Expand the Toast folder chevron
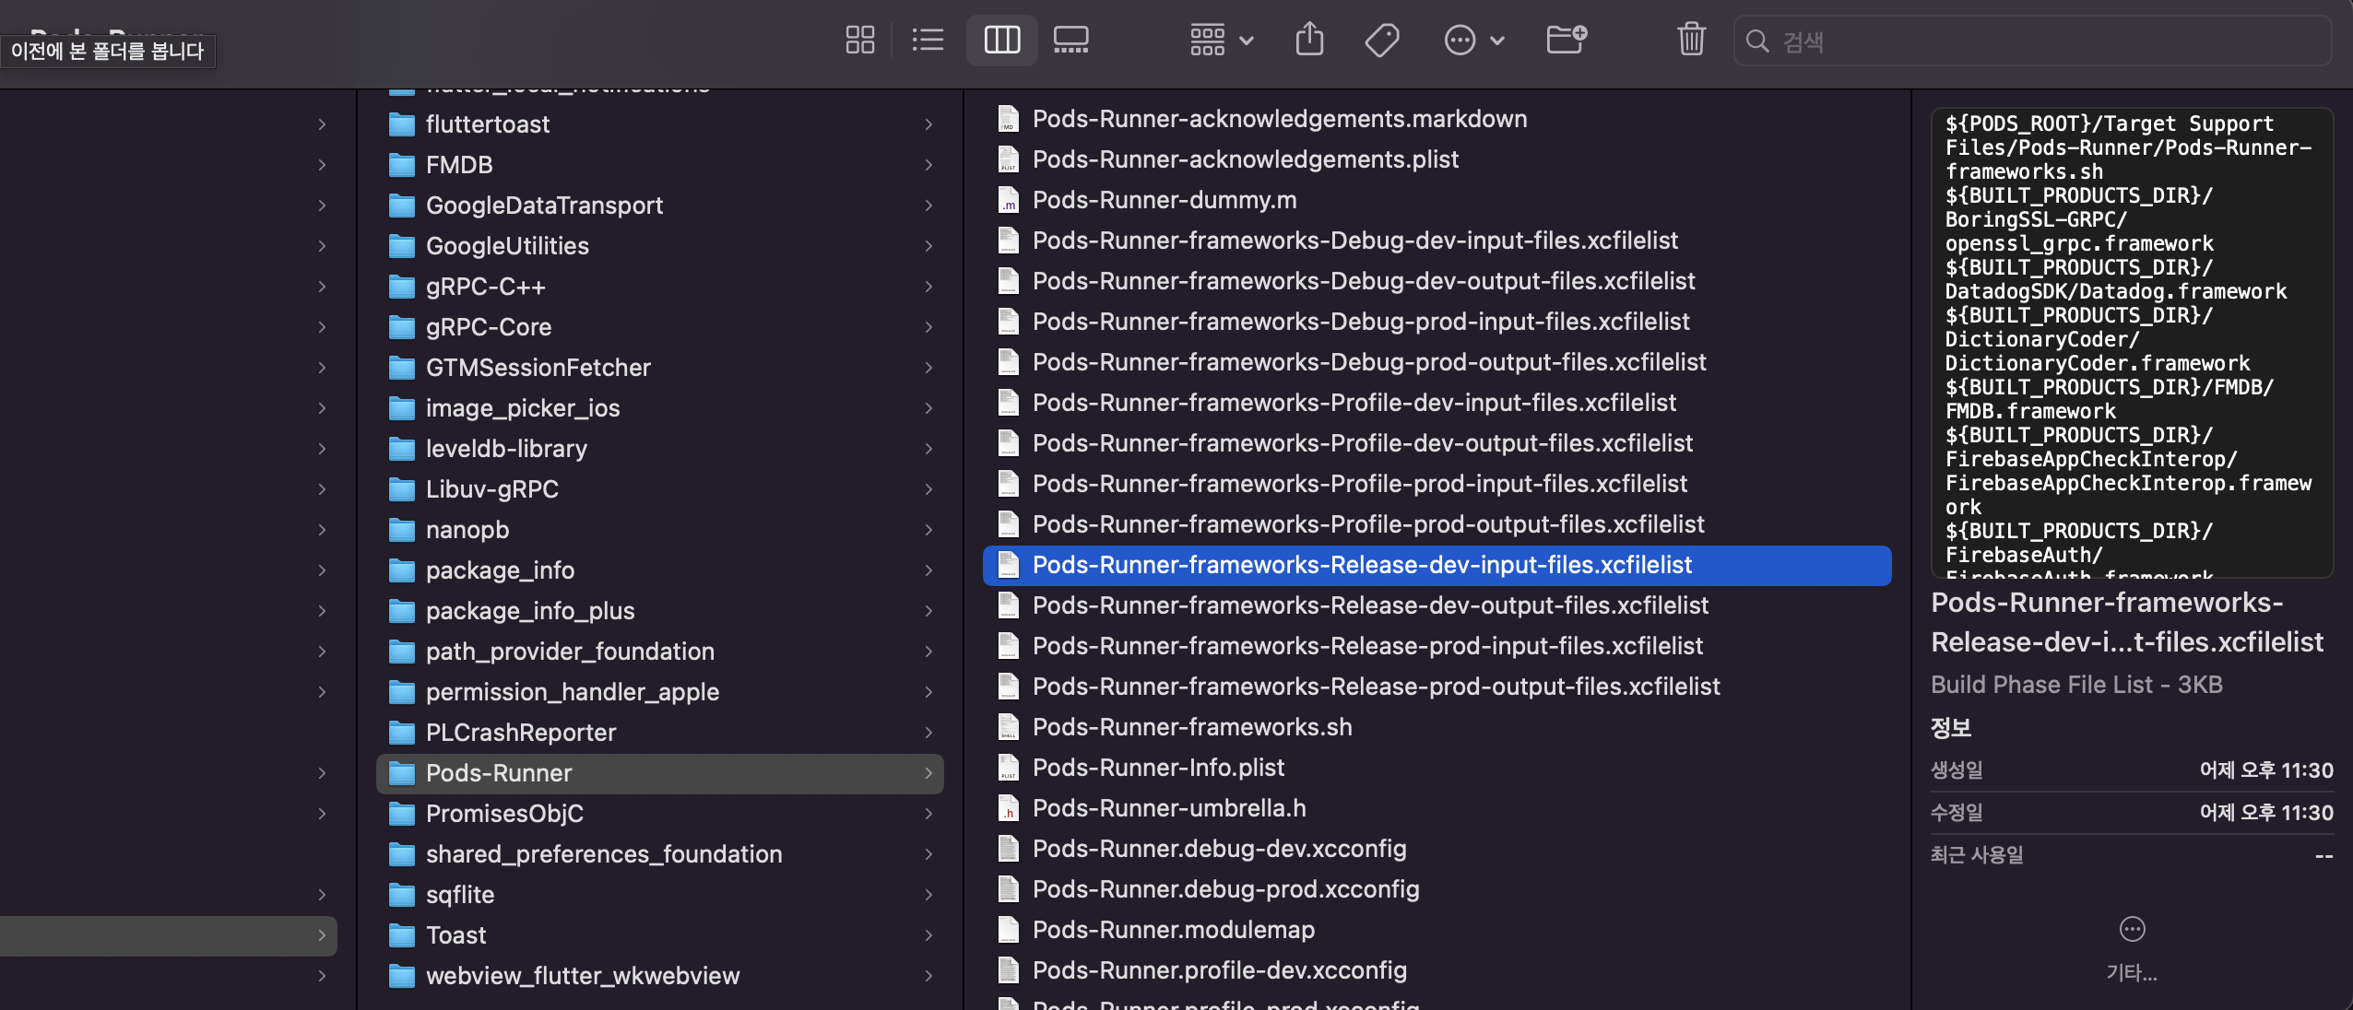This screenshot has height=1010, width=2353. 928,935
